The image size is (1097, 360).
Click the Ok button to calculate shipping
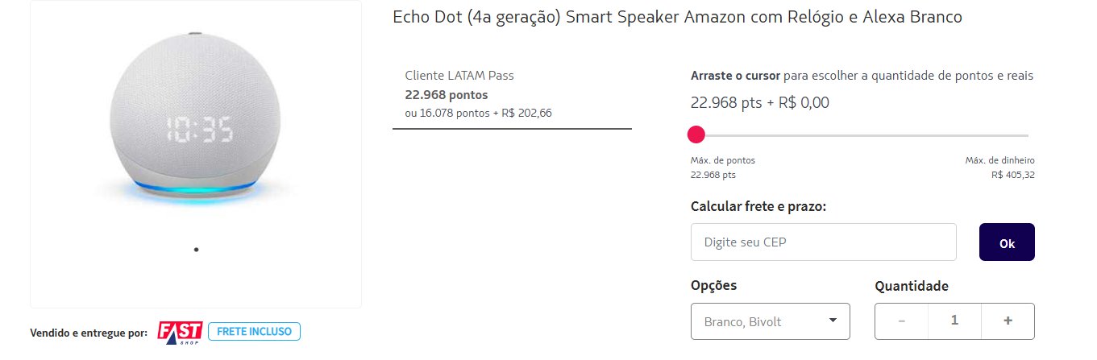coord(1007,242)
